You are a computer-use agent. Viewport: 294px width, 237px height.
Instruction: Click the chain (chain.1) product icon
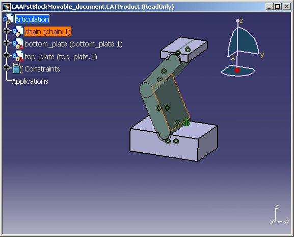18,31
